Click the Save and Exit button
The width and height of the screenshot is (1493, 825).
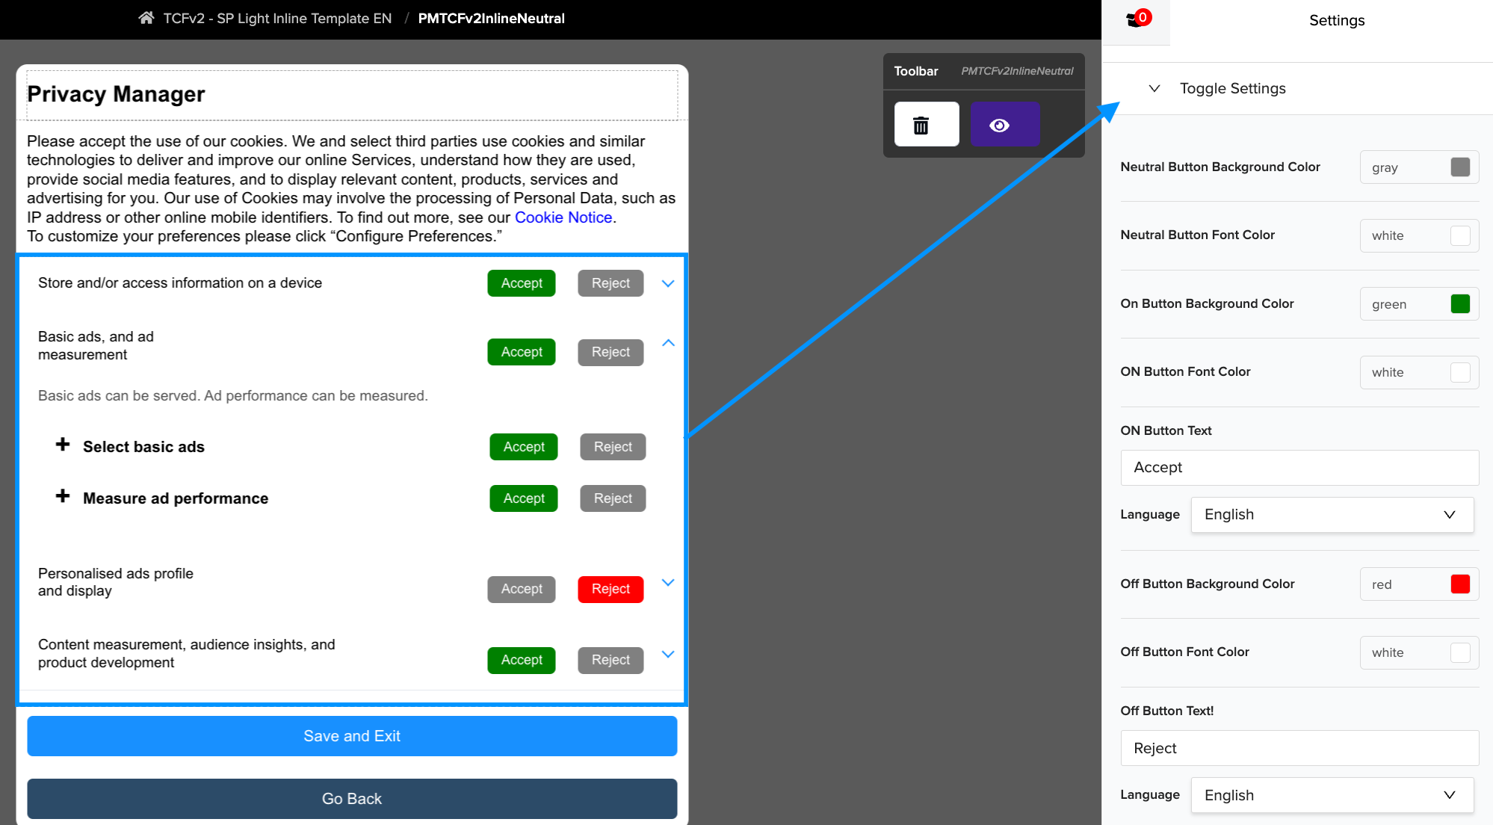[x=352, y=736]
